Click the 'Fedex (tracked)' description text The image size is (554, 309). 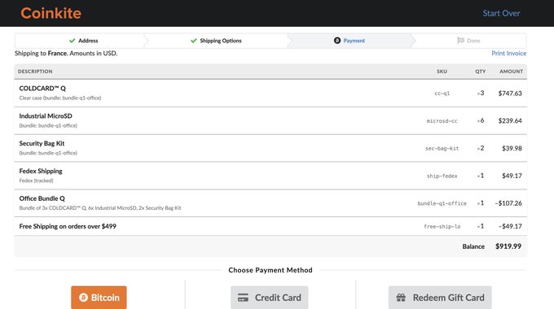coord(36,181)
